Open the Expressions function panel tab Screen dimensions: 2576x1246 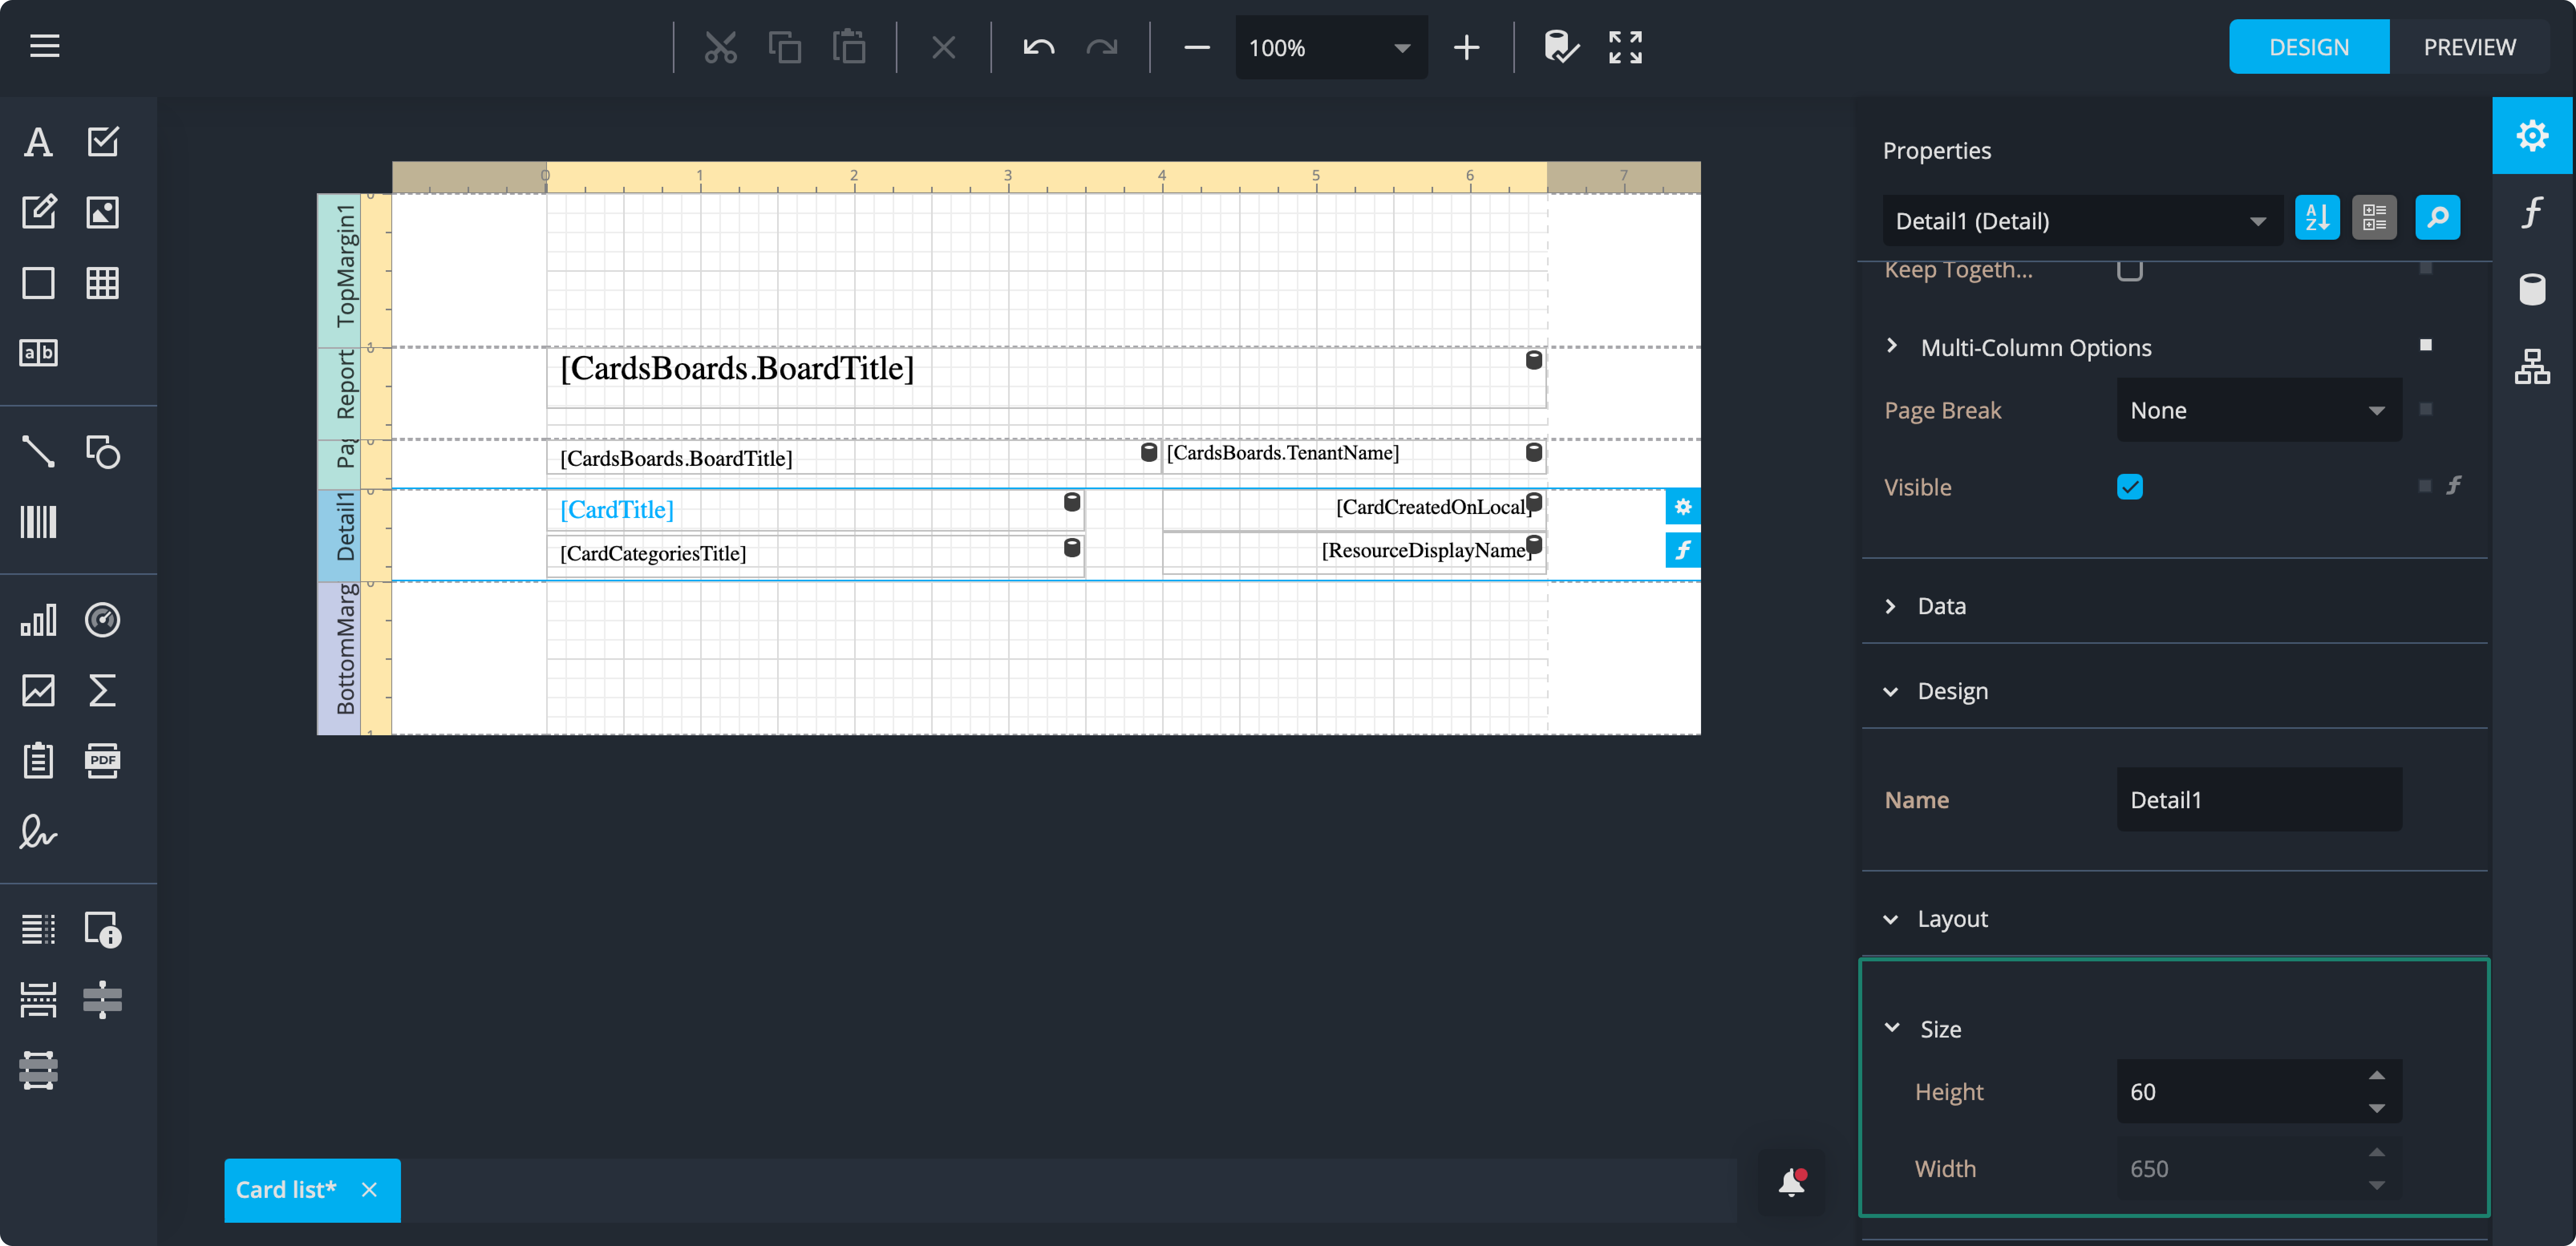pos(2532,212)
